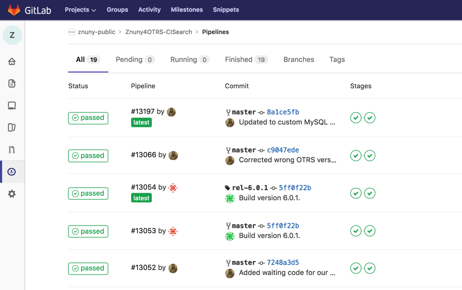462x290 pixels.
Task: Click the Z project avatar in sidebar
Action: (x=12, y=35)
